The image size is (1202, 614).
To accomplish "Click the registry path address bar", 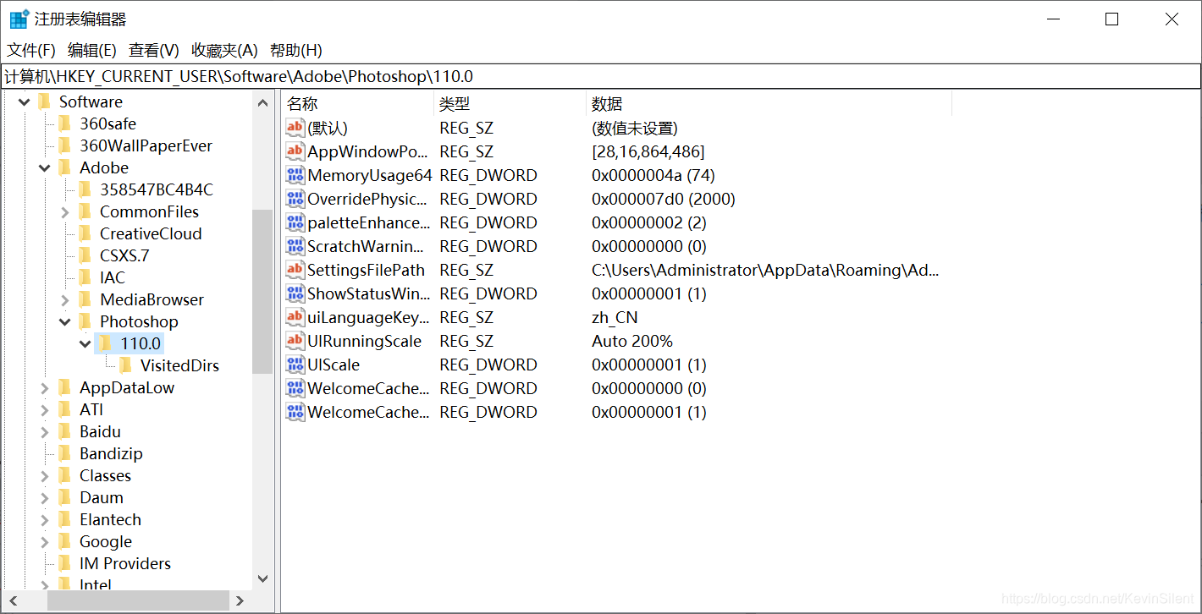I will [601, 76].
